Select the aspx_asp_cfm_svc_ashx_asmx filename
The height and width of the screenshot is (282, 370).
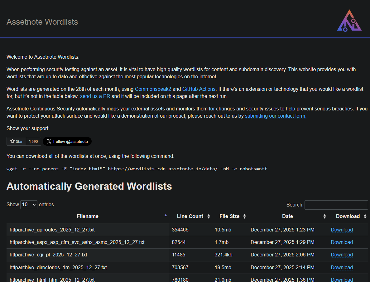(x=77, y=242)
